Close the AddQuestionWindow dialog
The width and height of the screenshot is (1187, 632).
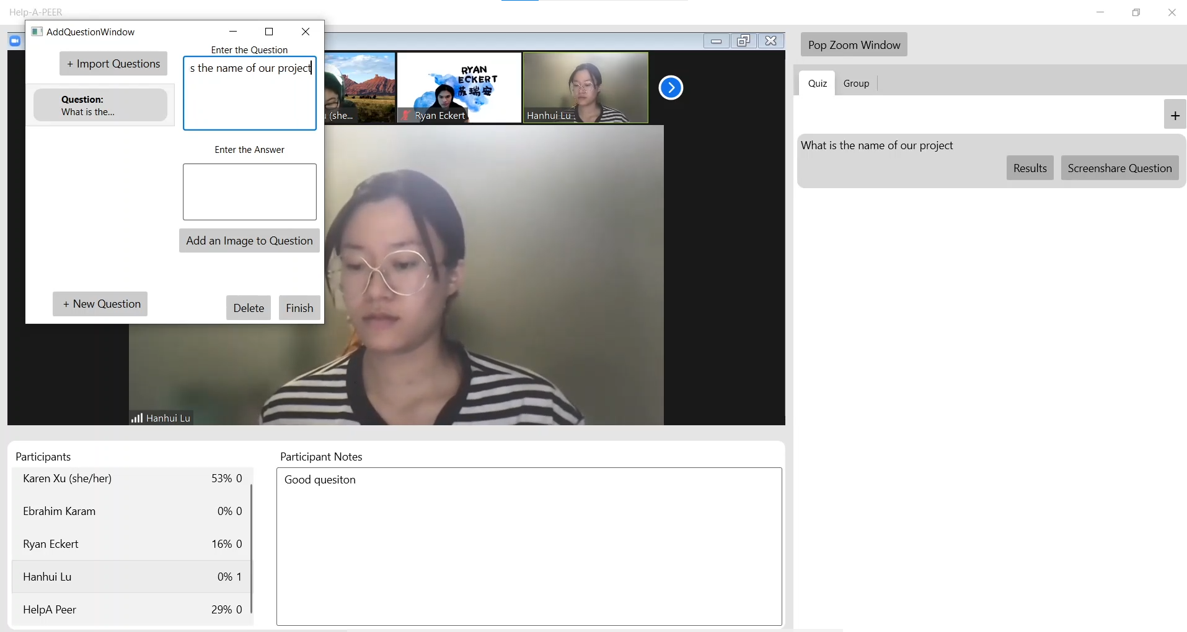tap(306, 32)
